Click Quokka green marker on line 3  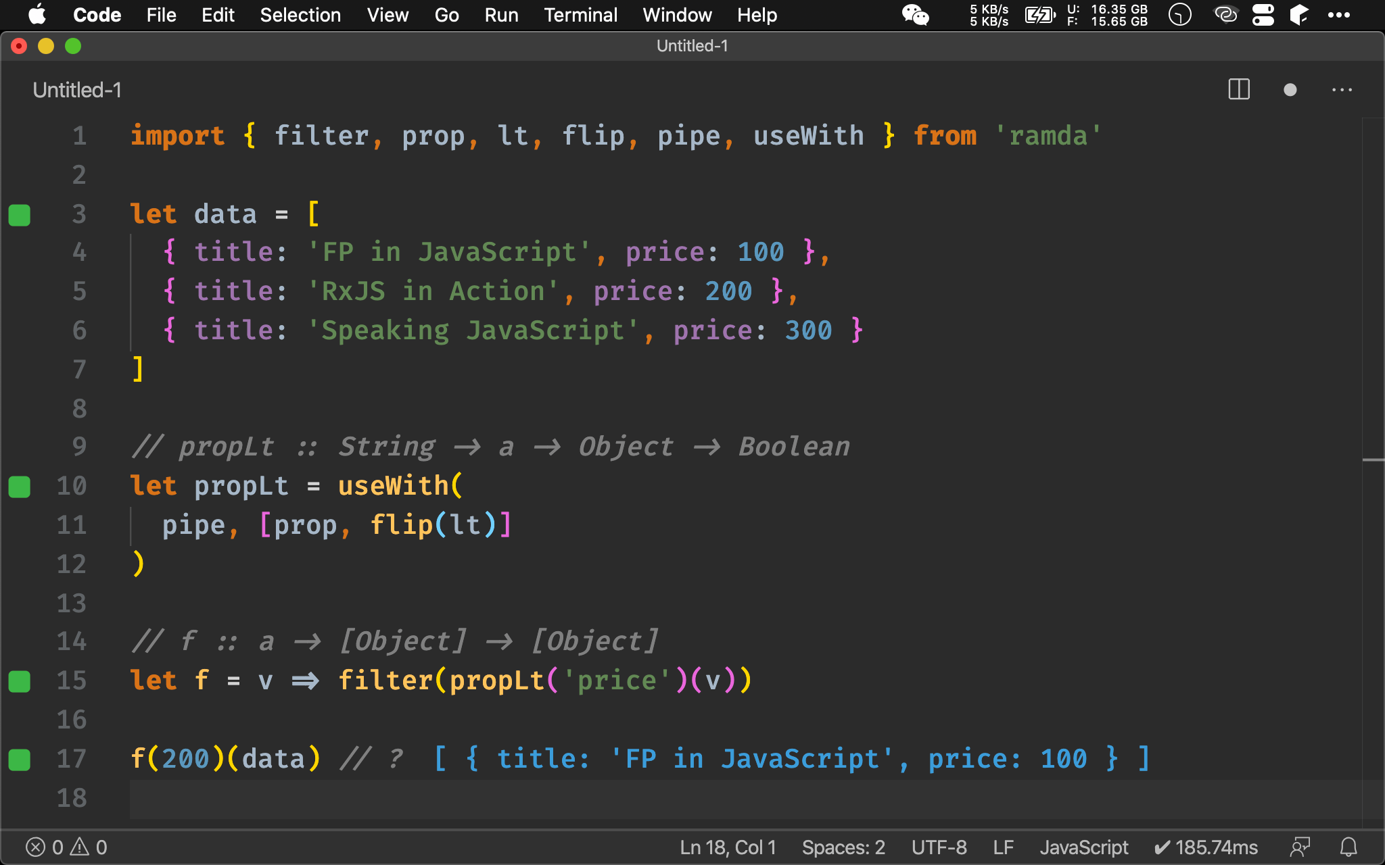[20, 215]
